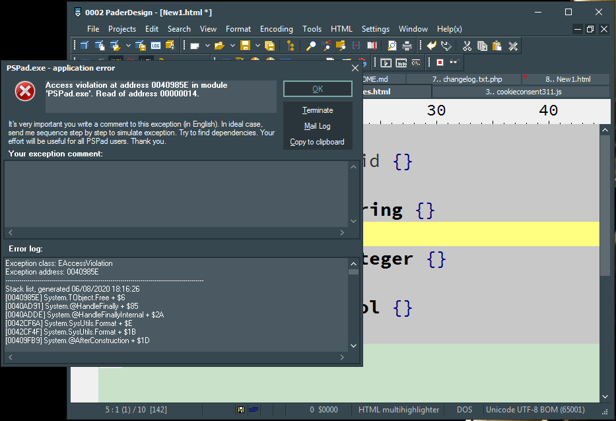The width and height of the screenshot is (616, 421).
Task: Click the error log vertical scrollbar down arrow
Action: click(x=354, y=346)
